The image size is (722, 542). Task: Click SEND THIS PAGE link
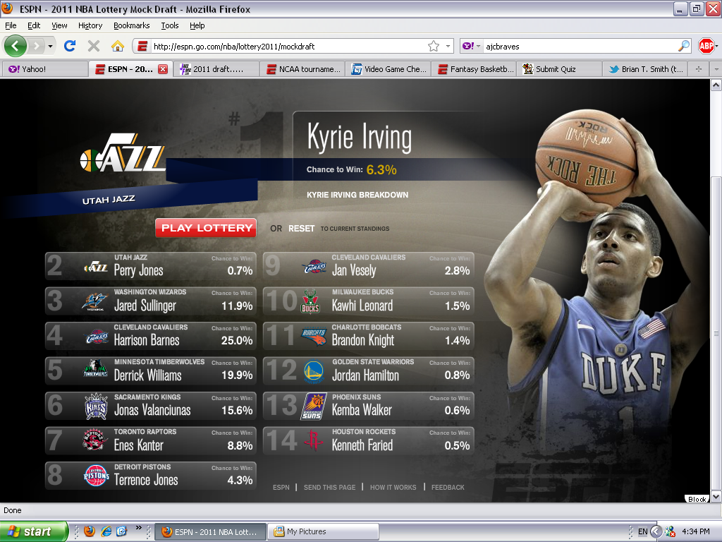pyautogui.click(x=330, y=487)
